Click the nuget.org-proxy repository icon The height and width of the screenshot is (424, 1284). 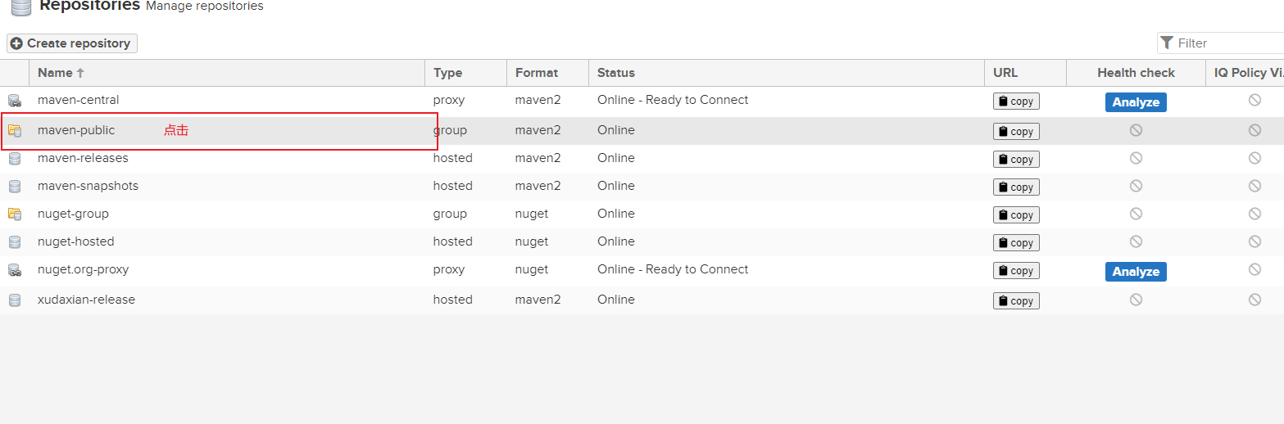[14, 270]
